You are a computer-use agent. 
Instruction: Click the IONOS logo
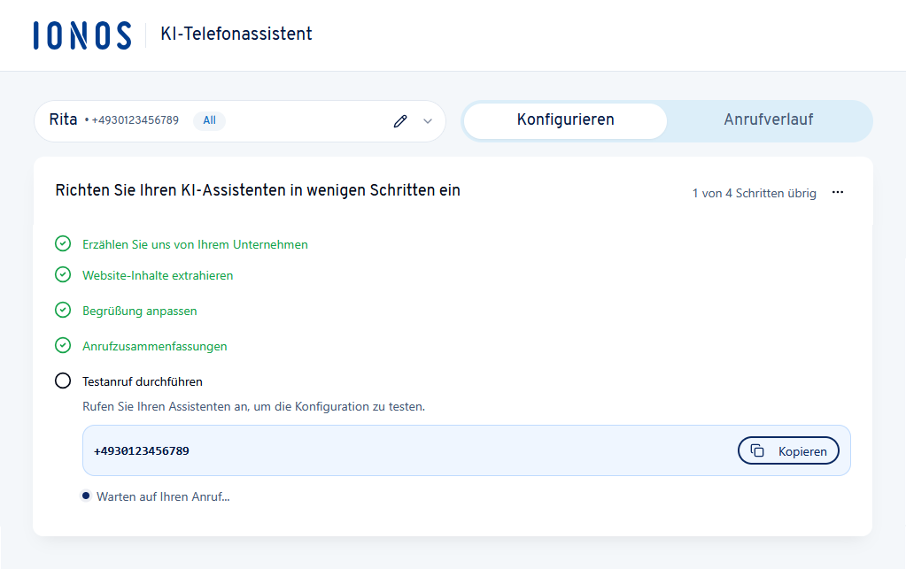(81, 35)
